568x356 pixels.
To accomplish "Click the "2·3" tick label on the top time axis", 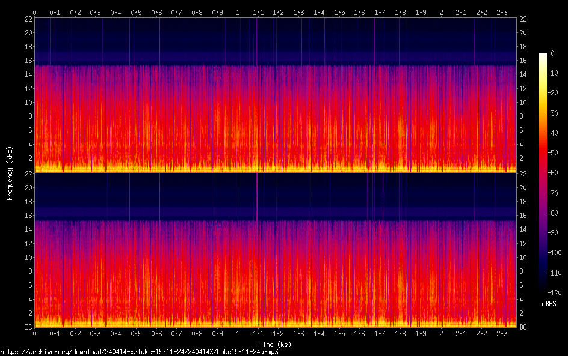I will pos(502,13).
